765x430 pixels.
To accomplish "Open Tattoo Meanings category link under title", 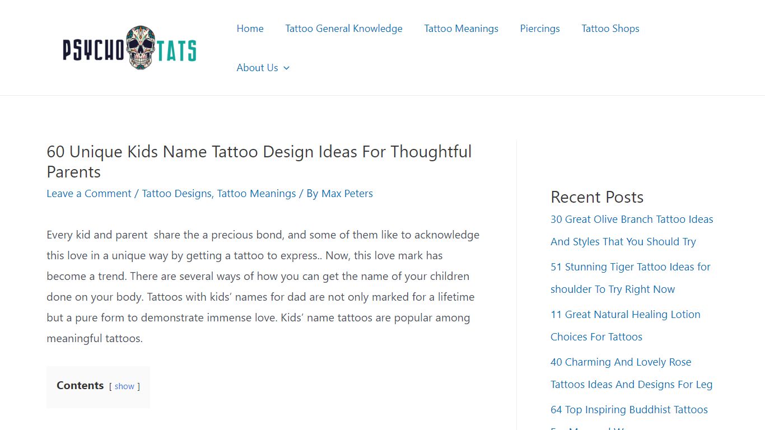I will pyautogui.click(x=256, y=194).
